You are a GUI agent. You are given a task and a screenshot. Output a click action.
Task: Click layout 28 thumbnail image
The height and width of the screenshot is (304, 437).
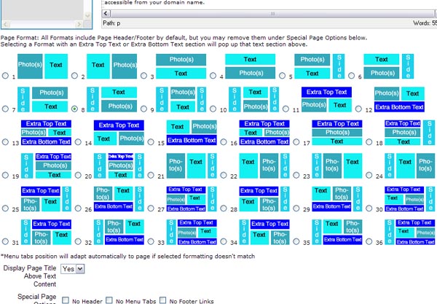click(264, 199)
